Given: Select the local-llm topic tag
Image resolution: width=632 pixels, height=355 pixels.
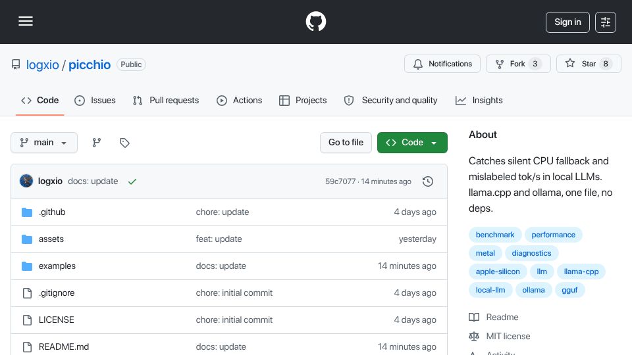Looking at the screenshot, I should click(490, 290).
